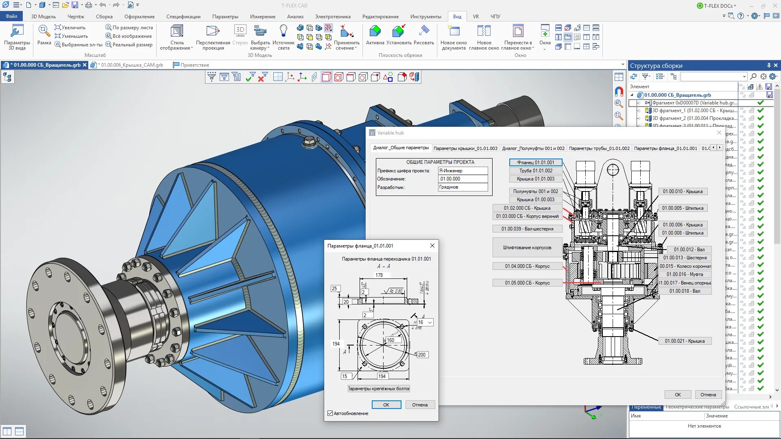Click the Активна clipping plane icon

pyautogui.click(x=375, y=31)
